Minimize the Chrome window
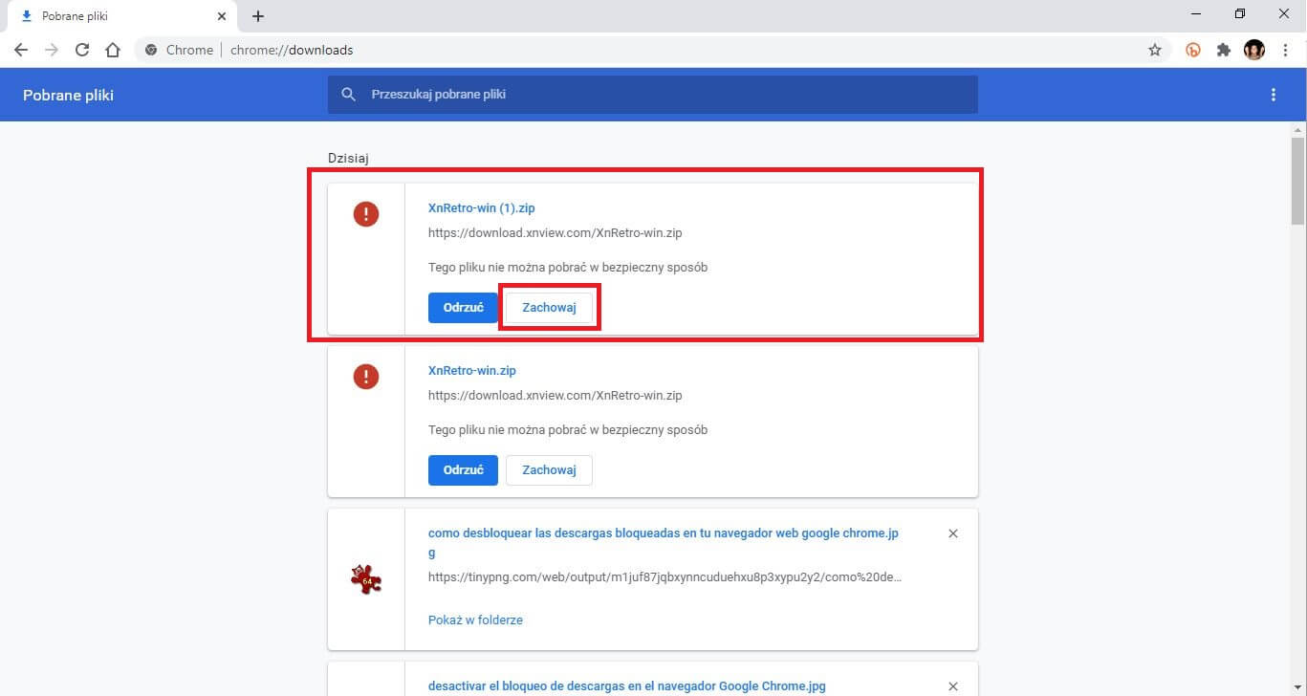This screenshot has width=1307, height=696. point(1197,14)
